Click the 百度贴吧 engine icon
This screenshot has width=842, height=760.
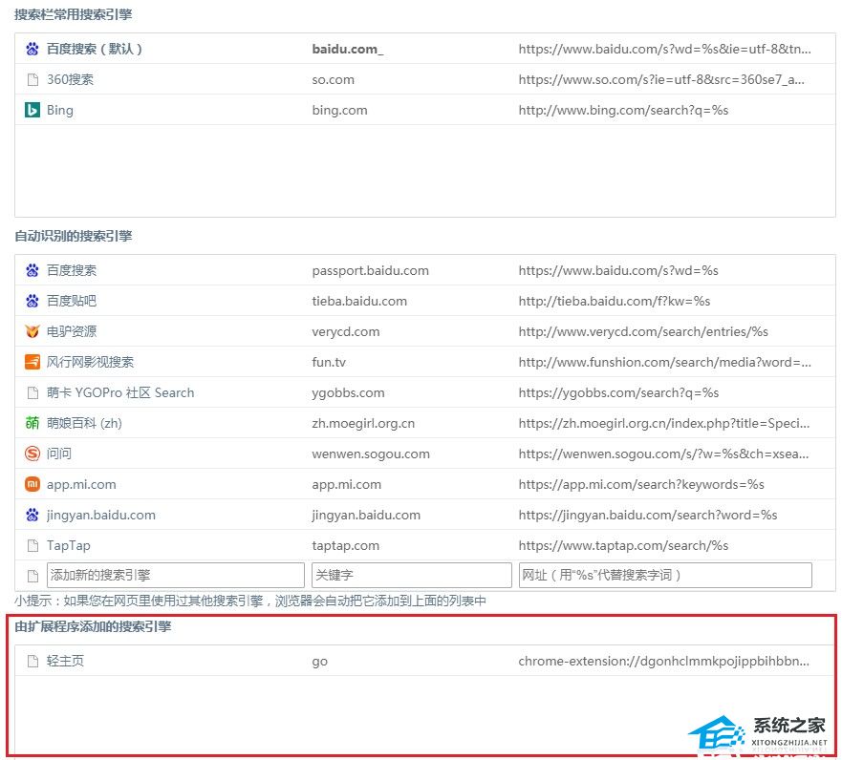[32, 301]
